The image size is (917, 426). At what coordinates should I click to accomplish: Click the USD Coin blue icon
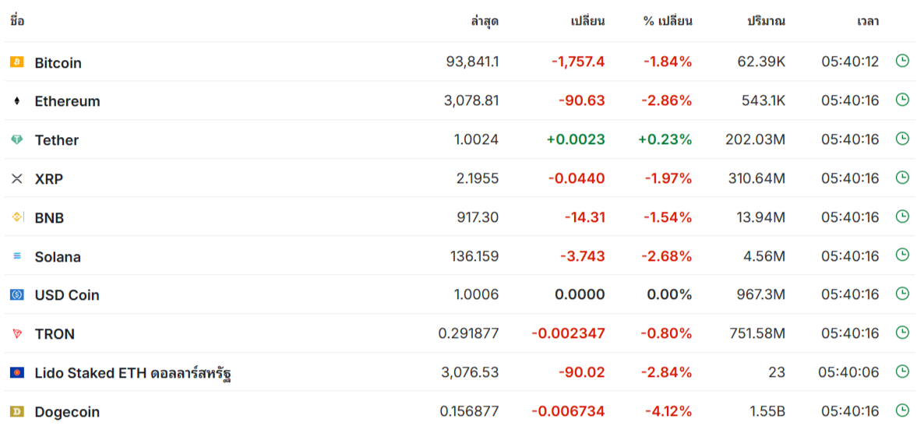click(16, 295)
